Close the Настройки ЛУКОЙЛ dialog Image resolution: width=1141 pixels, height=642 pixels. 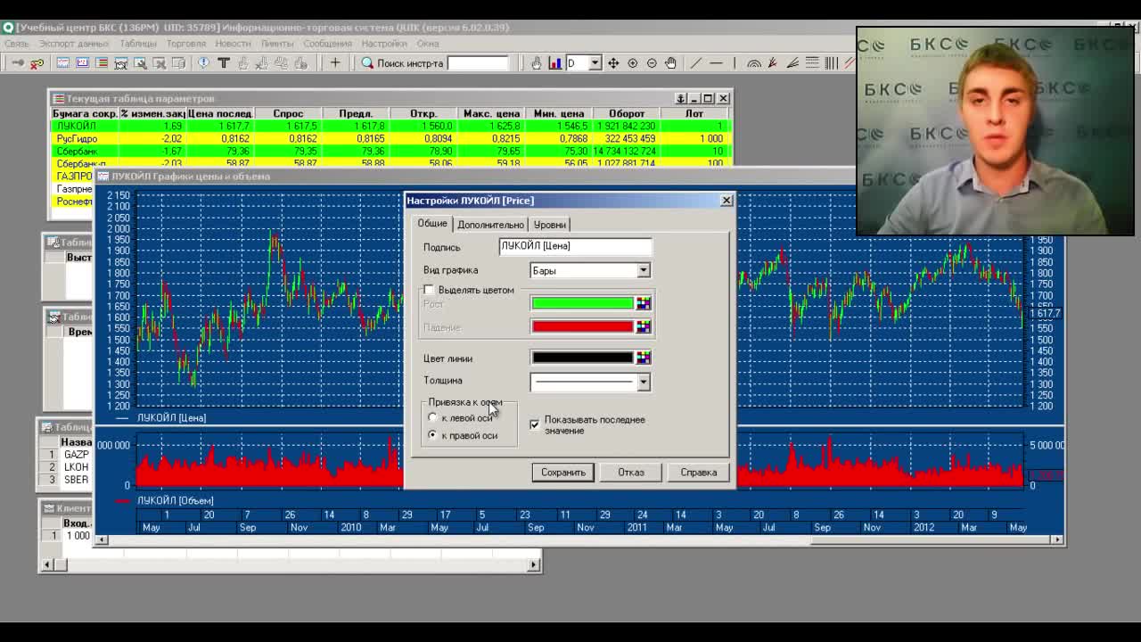coord(726,201)
